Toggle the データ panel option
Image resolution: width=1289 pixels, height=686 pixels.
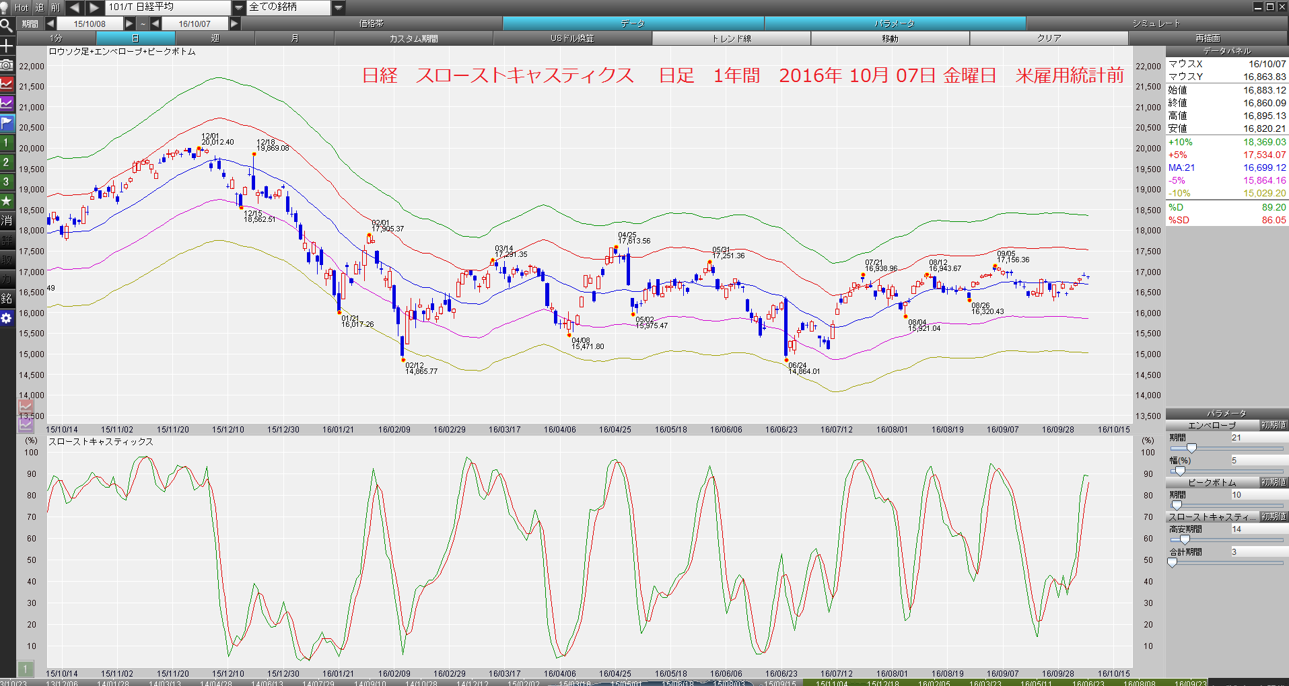633,24
